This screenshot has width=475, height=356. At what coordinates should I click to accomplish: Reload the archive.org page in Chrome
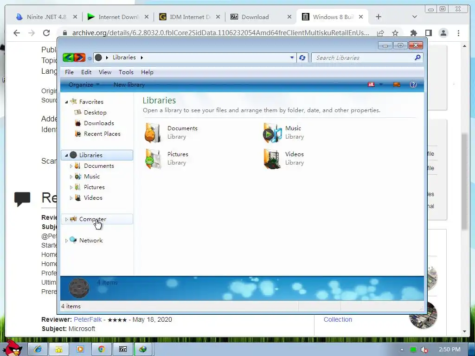click(46, 33)
